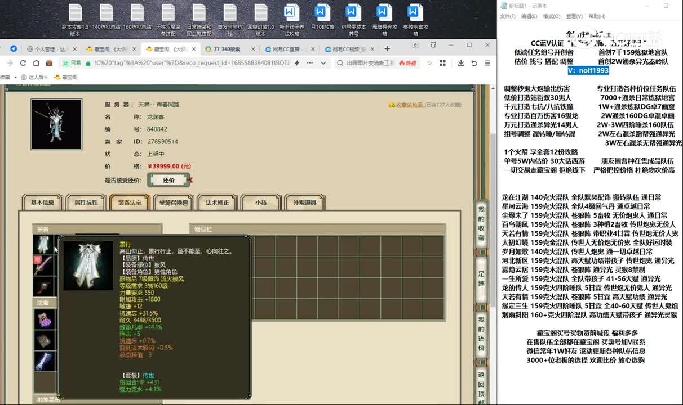Open the browser downloads icon

[x=461, y=63]
